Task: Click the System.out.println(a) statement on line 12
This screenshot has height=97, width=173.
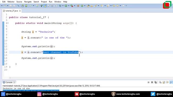Action: [x=38, y=46]
